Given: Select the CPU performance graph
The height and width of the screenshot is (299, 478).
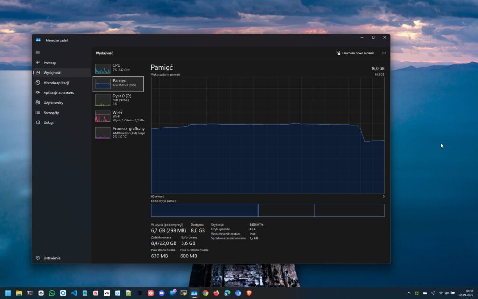Looking at the screenshot, I should click(x=118, y=69).
